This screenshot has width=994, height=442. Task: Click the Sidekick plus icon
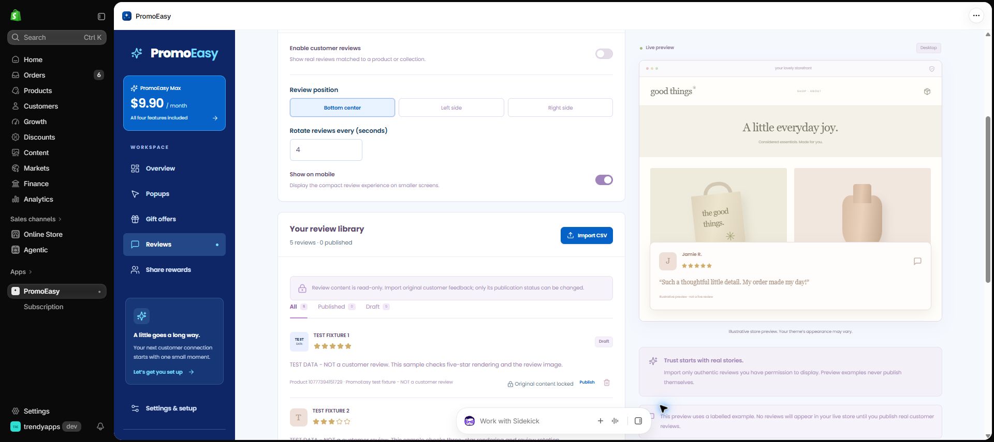[600, 421]
